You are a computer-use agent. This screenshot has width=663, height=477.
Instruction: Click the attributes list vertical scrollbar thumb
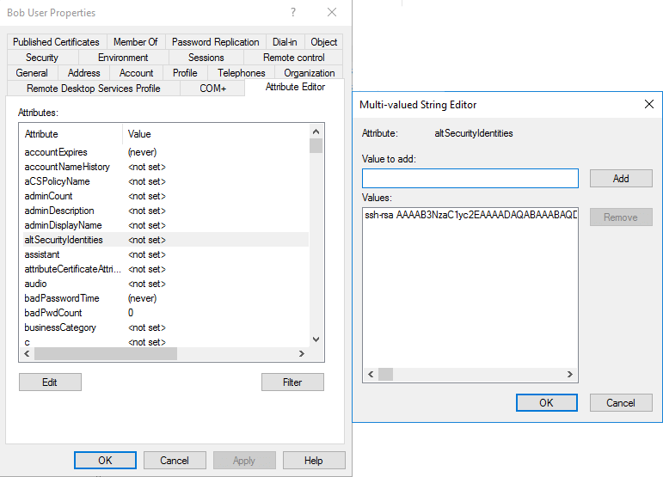[x=316, y=146]
